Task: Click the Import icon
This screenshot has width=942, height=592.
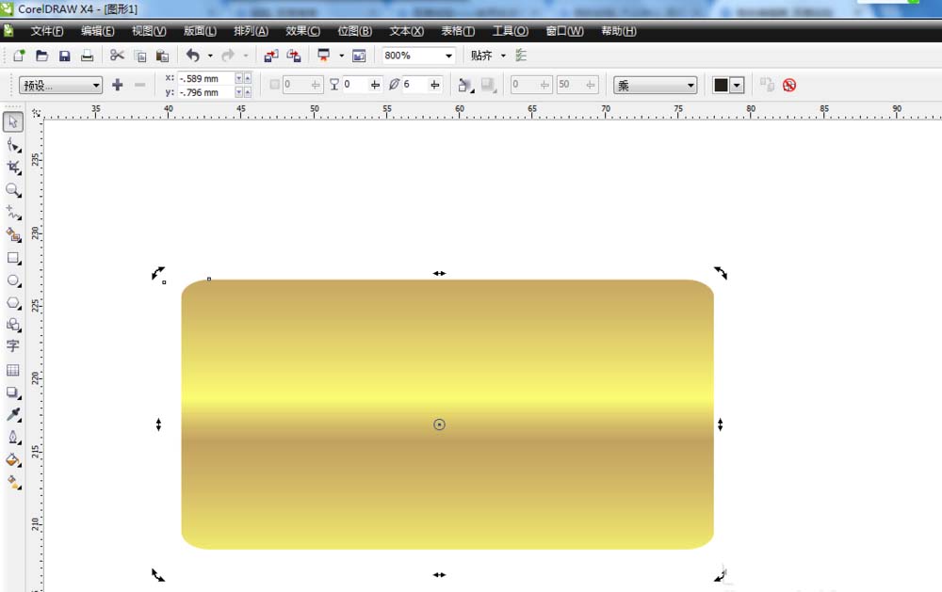Action: point(271,56)
